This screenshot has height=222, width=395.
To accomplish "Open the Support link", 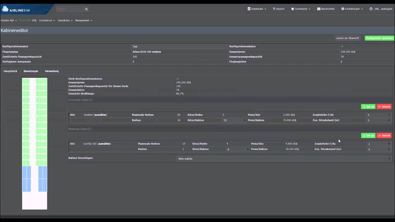I will (279, 9).
